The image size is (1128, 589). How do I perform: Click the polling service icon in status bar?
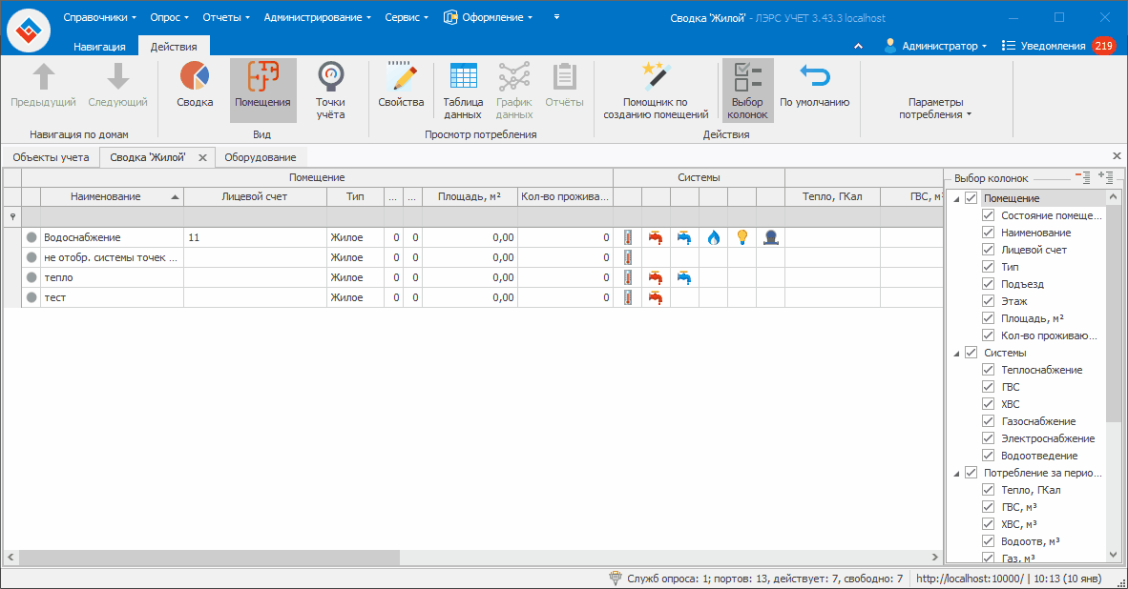coord(616,578)
